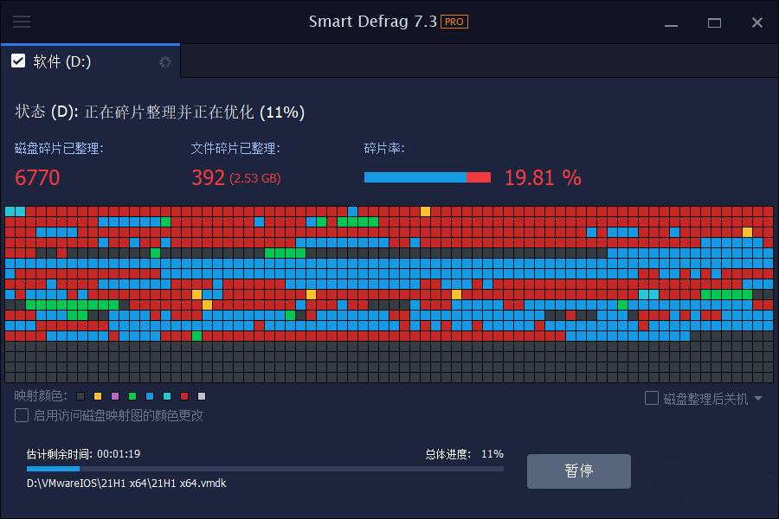This screenshot has height=519, width=779.
Task: Check the 磁盘整理后关机 option
Action: (651, 398)
